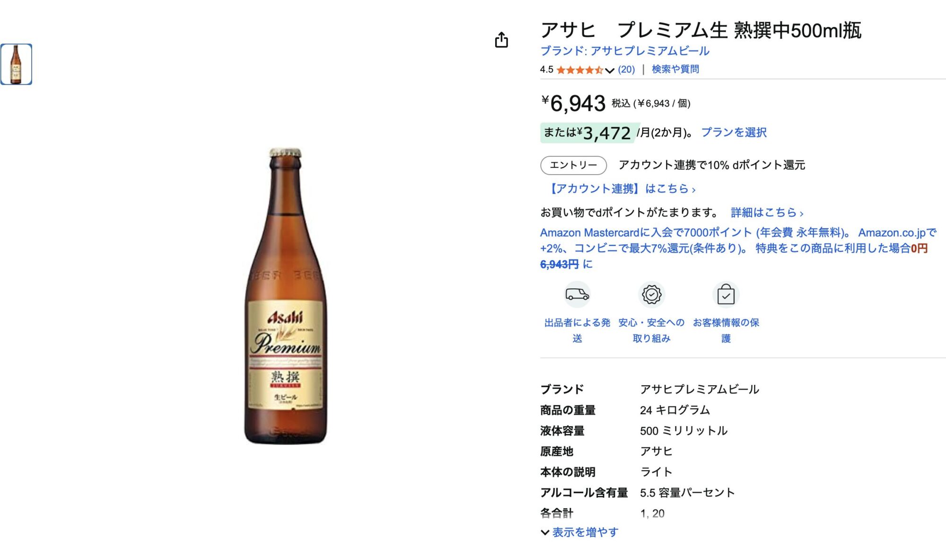Open the rating breakdown dropdown arrow
946x542 pixels.
(x=610, y=71)
